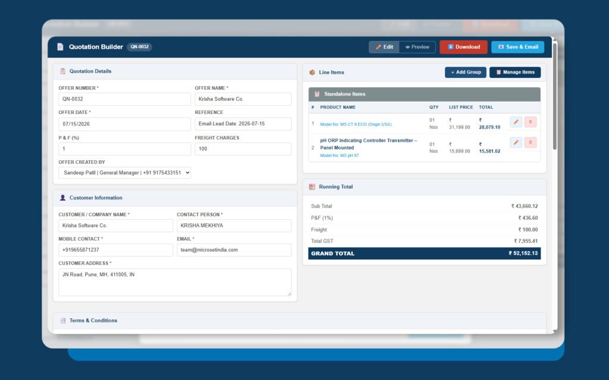
Task: Click the Line Items box icon
Action: 312,72
